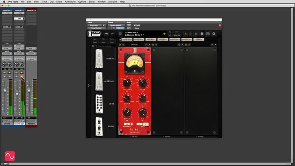Click the Compare button in plugin header
Viewport: 295px width, 166px height.
(120, 28)
